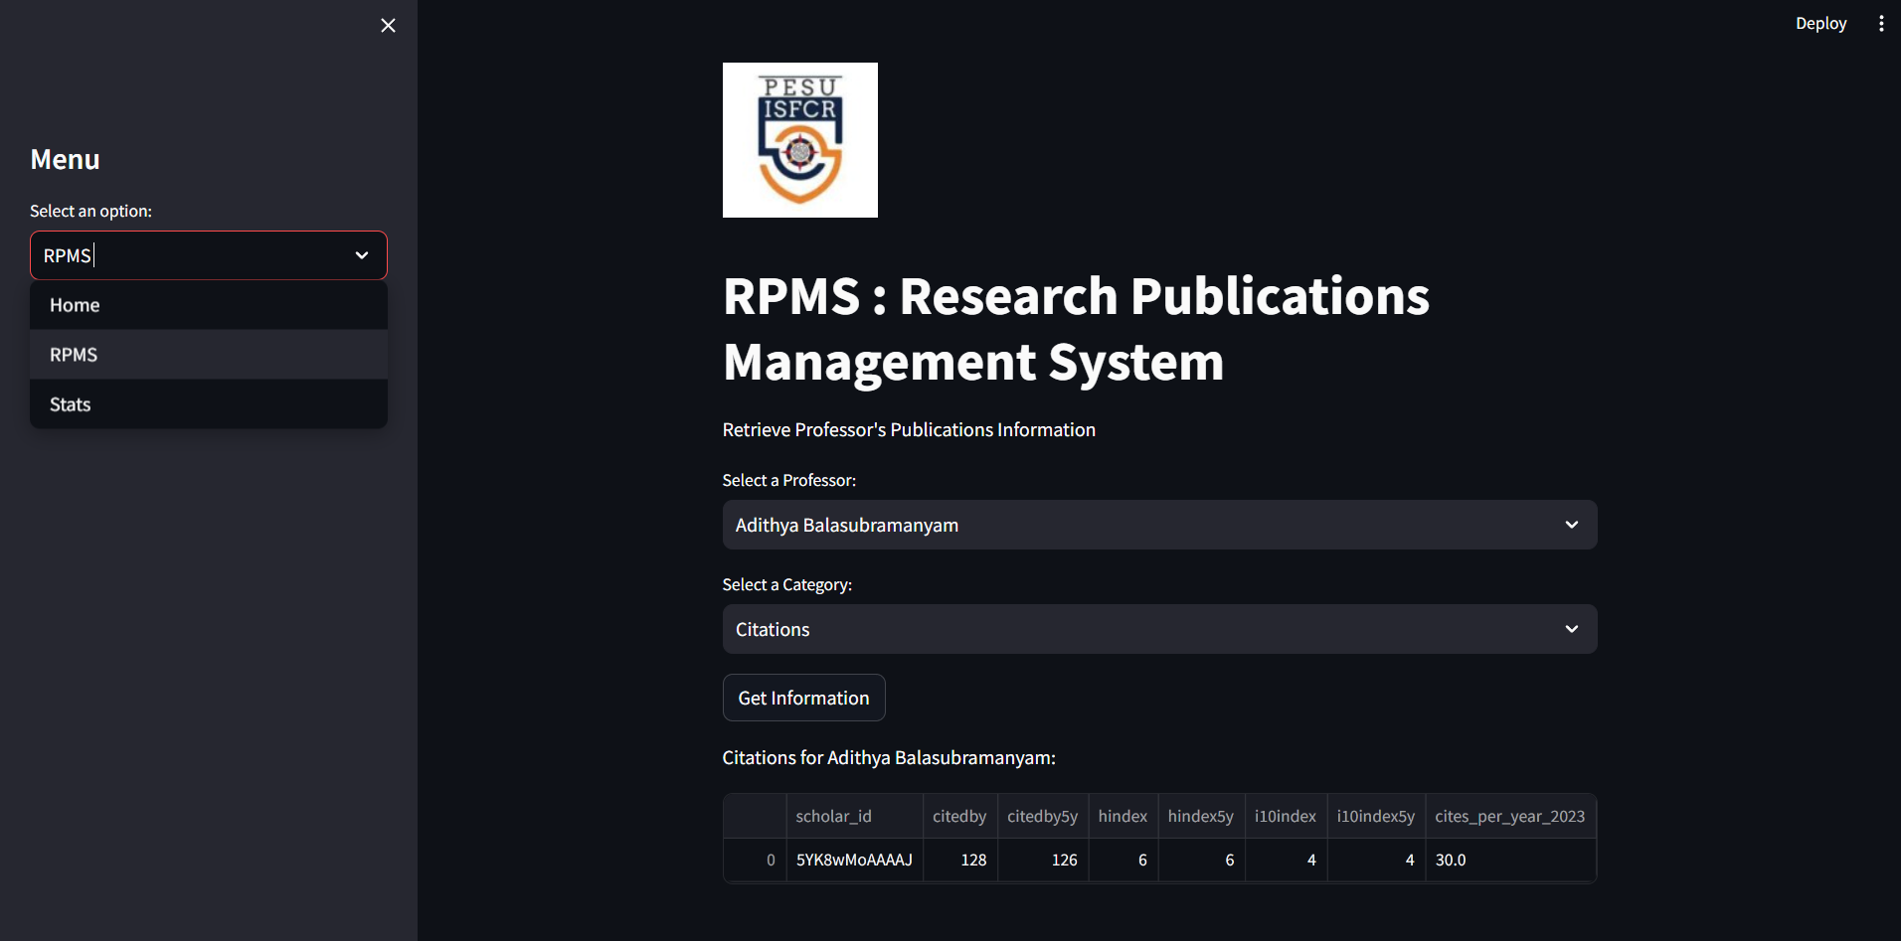Open the three-dot main menu
1901x941 pixels.
(x=1880, y=24)
